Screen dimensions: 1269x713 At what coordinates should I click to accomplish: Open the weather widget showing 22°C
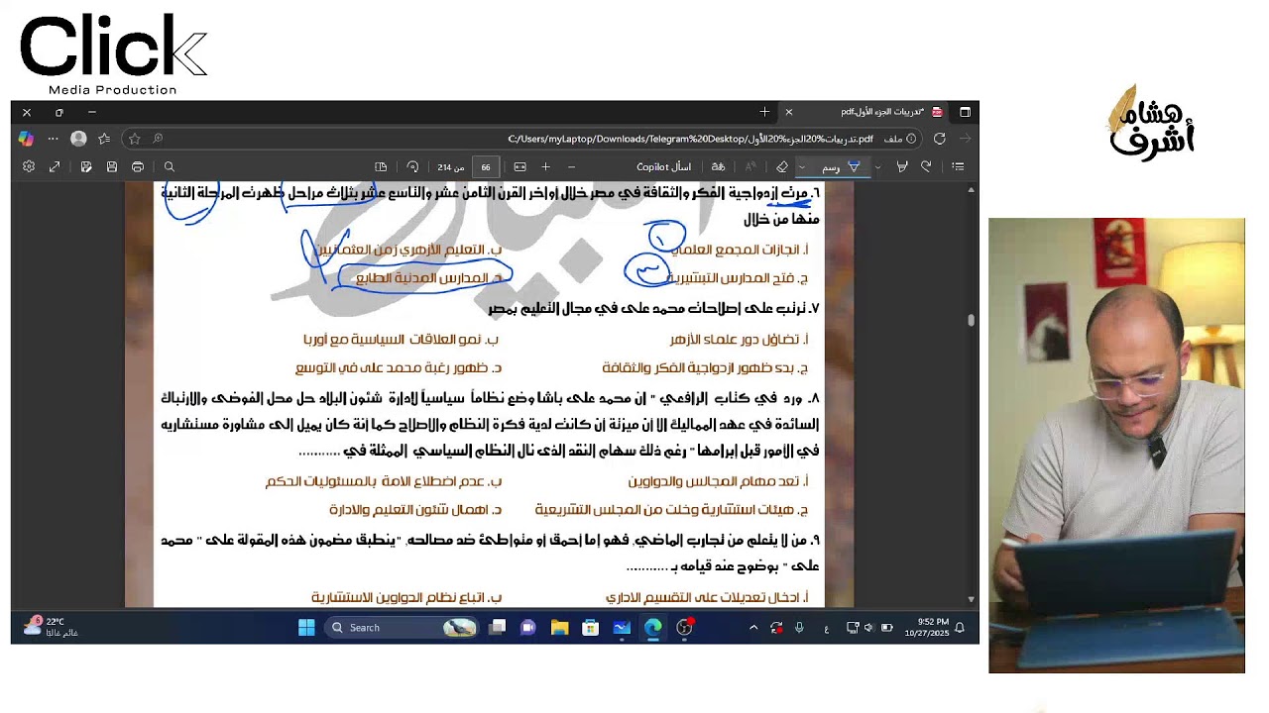52,627
